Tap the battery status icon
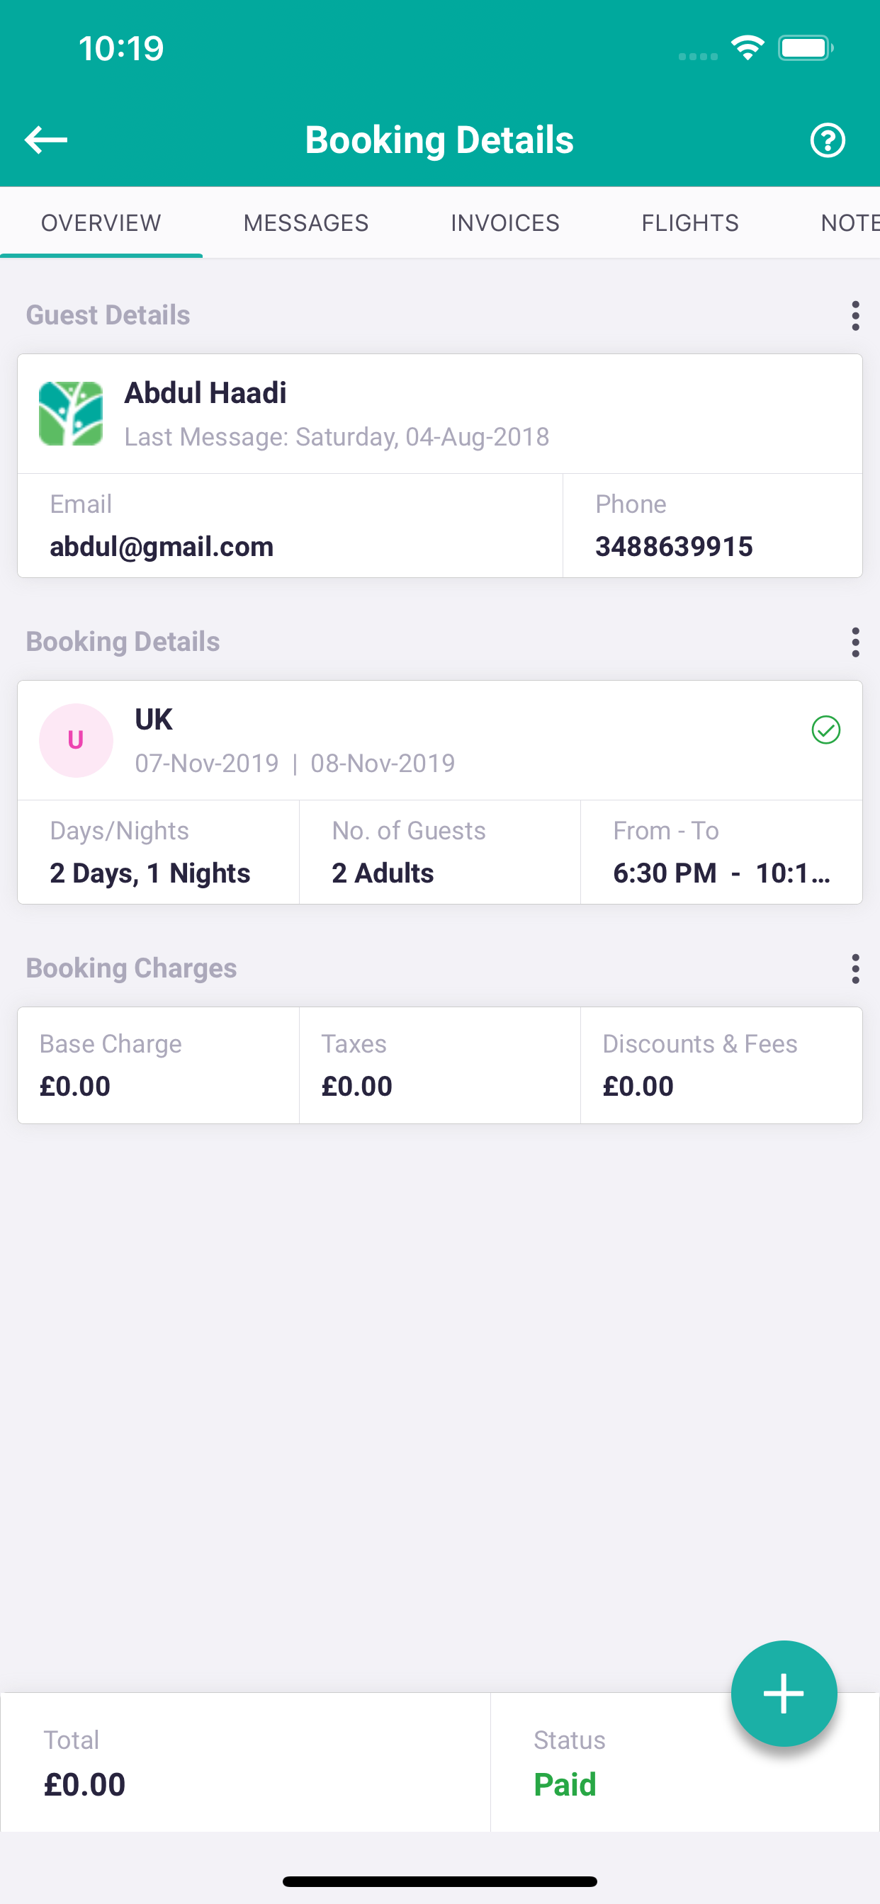The width and height of the screenshot is (880, 1904). [806, 48]
